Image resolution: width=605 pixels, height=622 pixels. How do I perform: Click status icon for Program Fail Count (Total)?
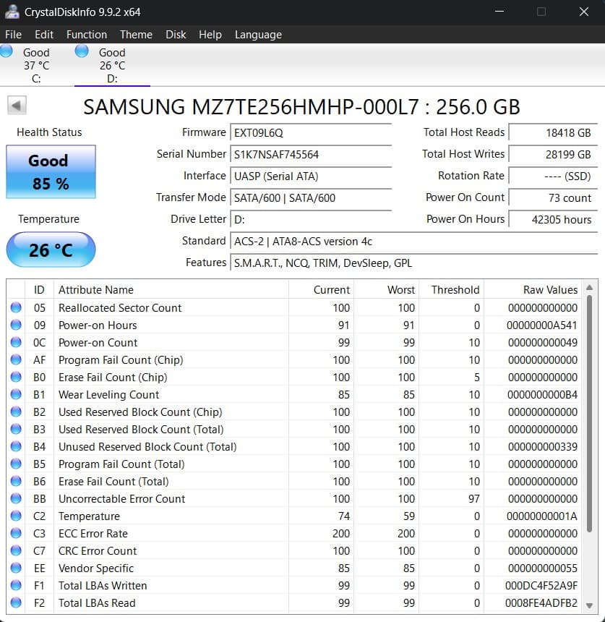click(x=16, y=464)
